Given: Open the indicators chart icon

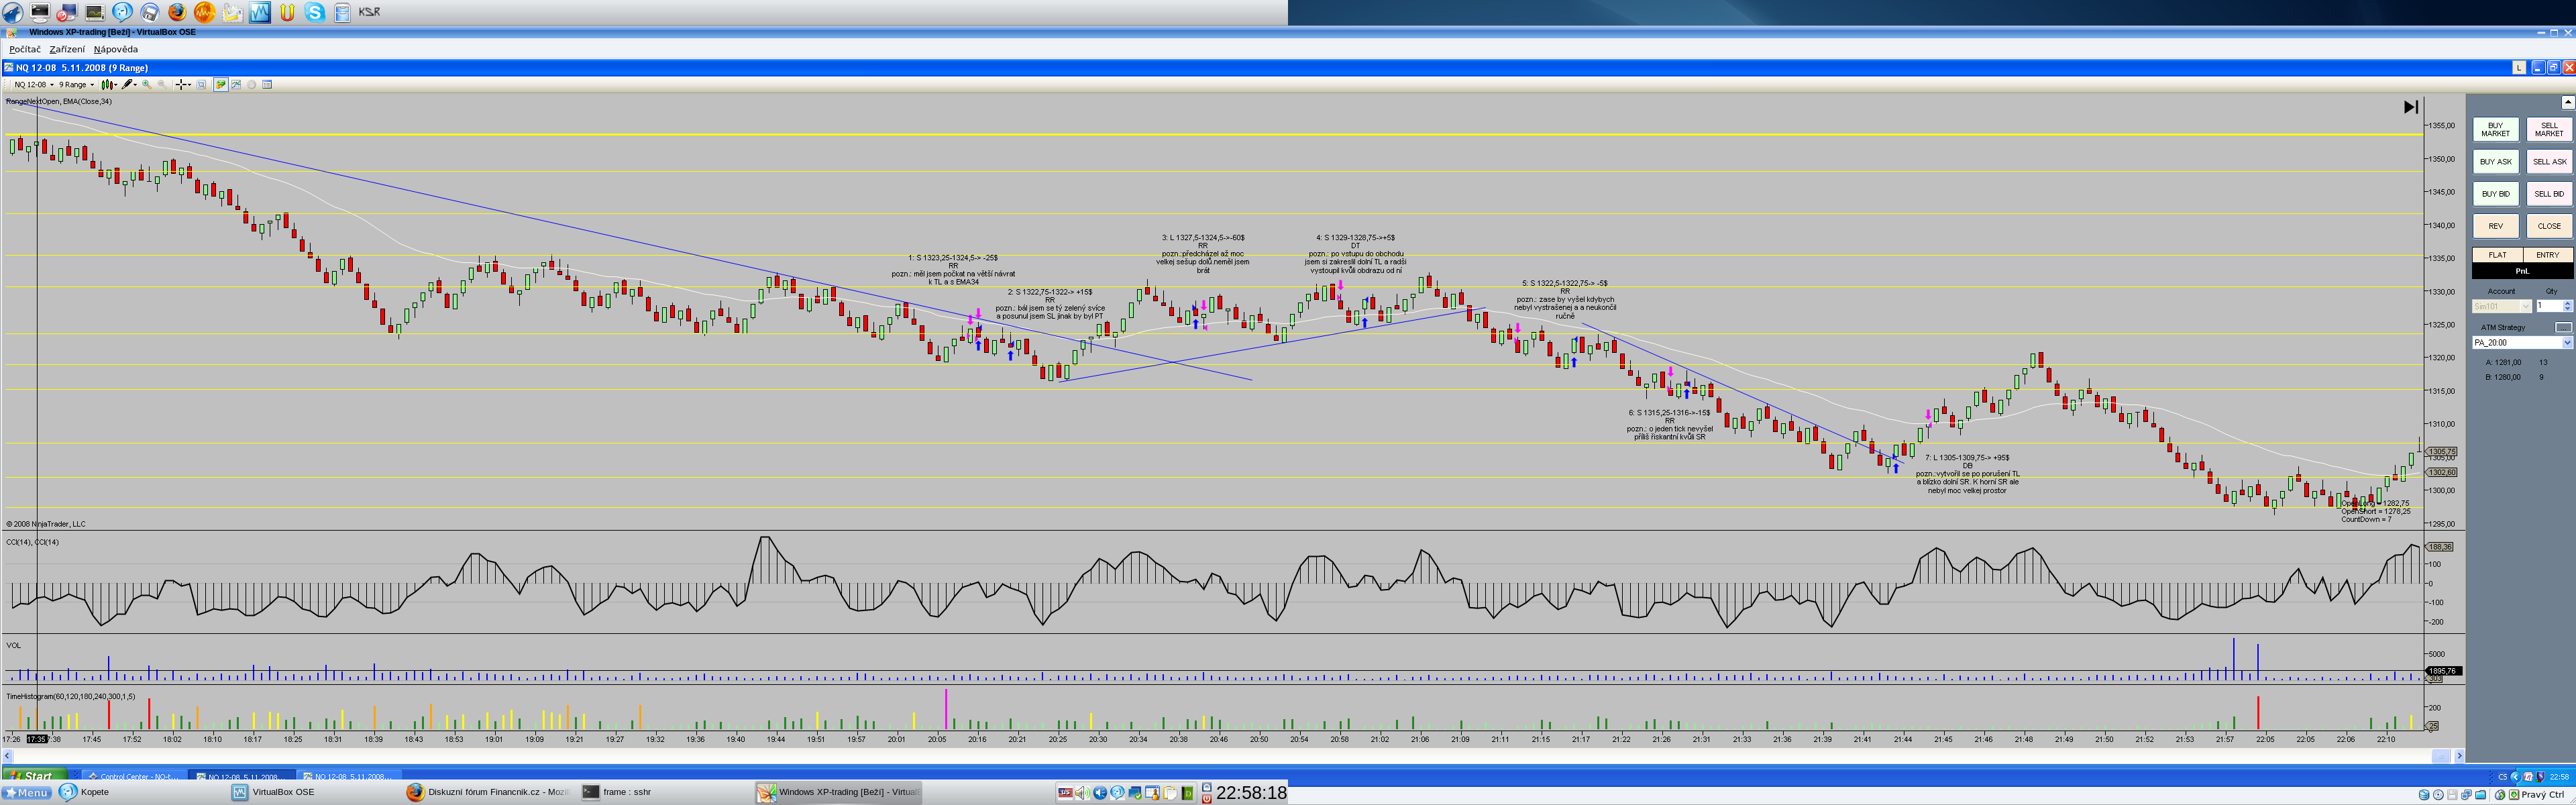Looking at the screenshot, I should pyautogui.click(x=236, y=85).
